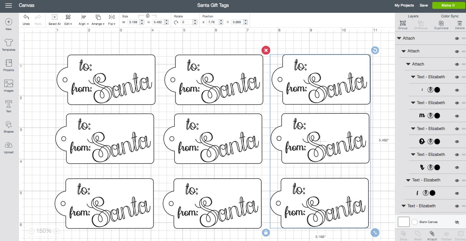
Task: Toggle the size aspect ratio lock
Action: click(147, 15)
